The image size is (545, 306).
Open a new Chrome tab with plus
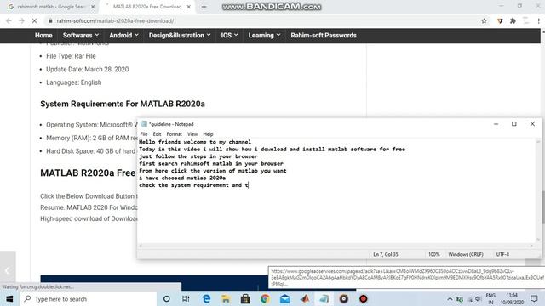(204, 7)
